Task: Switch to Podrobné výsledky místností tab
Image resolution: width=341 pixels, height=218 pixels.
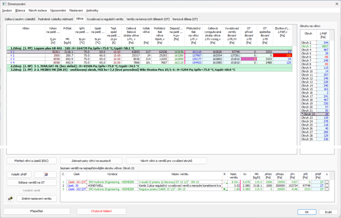Action: 56,19
